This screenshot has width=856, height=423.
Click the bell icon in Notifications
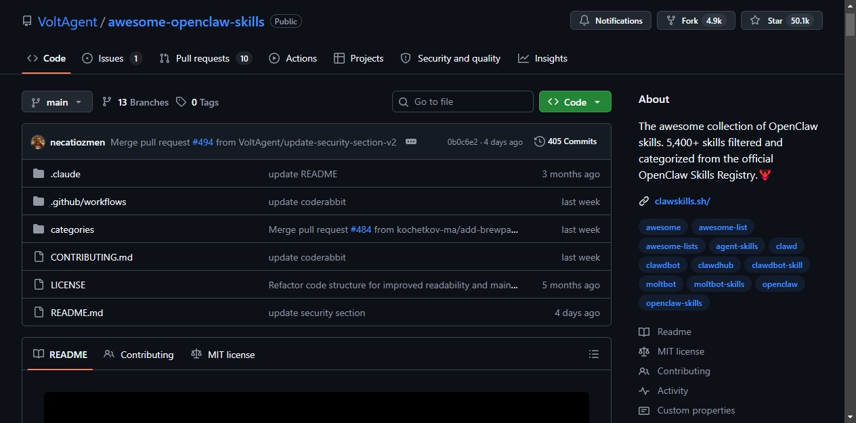[x=584, y=21]
